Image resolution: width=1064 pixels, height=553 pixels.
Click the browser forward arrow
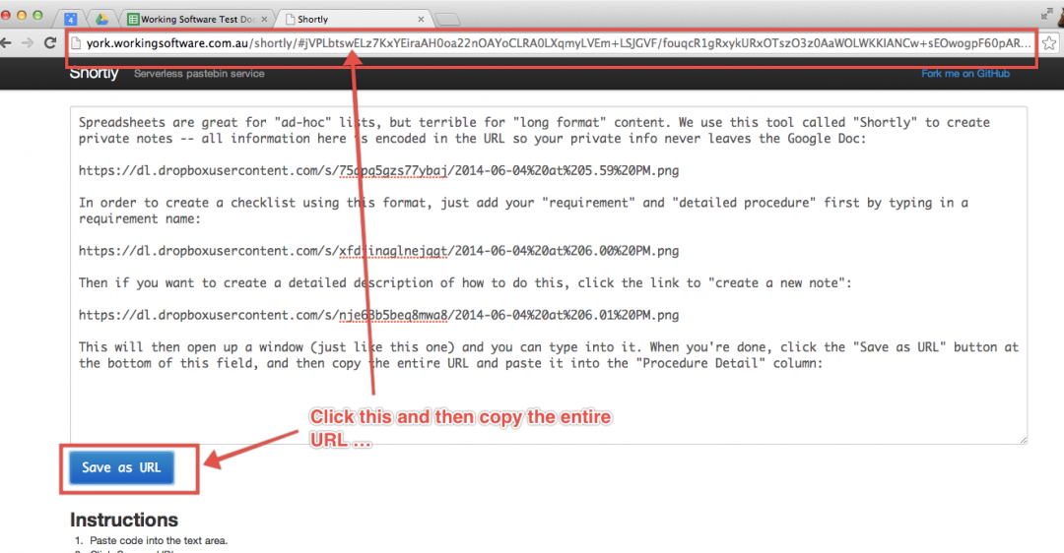(x=28, y=42)
